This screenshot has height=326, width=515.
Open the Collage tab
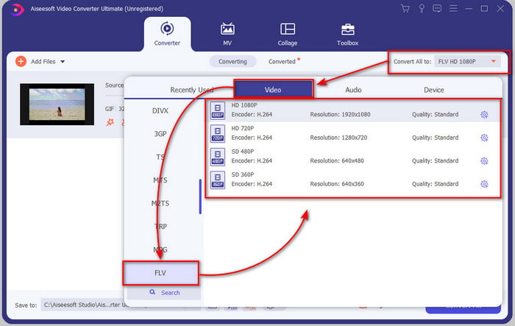(288, 34)
